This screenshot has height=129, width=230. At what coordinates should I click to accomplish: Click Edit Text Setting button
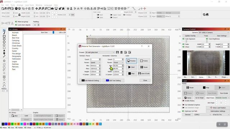(113, 81)
